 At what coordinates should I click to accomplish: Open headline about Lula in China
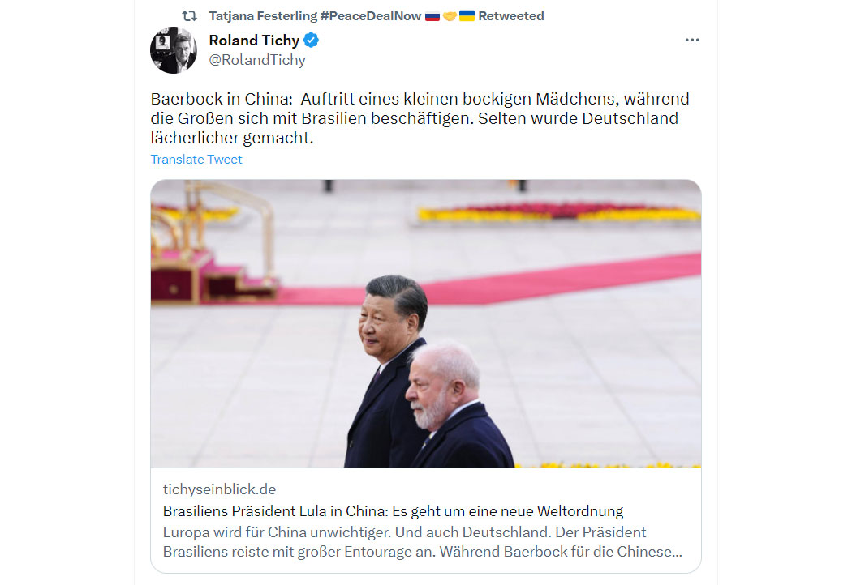pos(393,511)
